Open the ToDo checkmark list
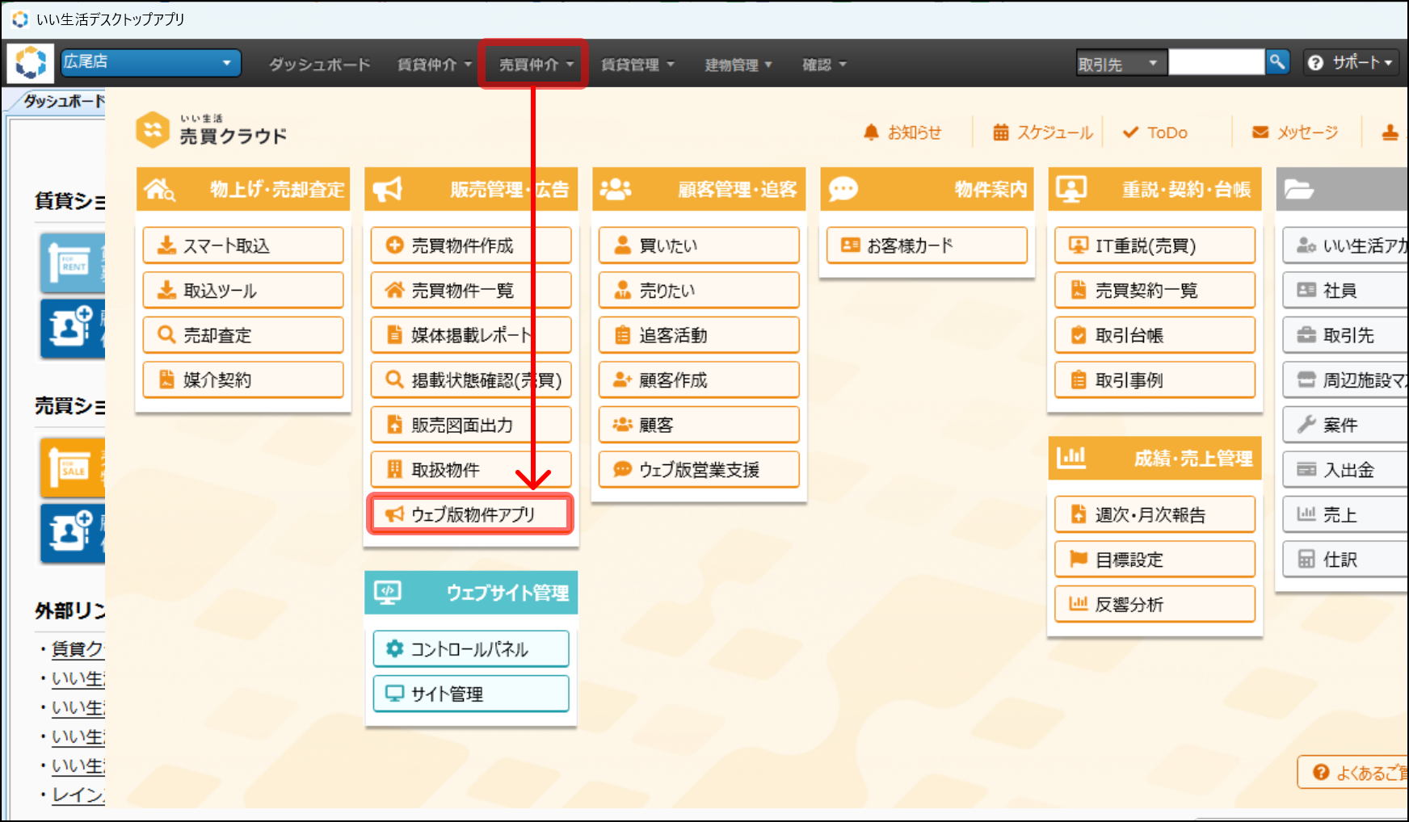1409x822 pixels. pos(1155,132)
